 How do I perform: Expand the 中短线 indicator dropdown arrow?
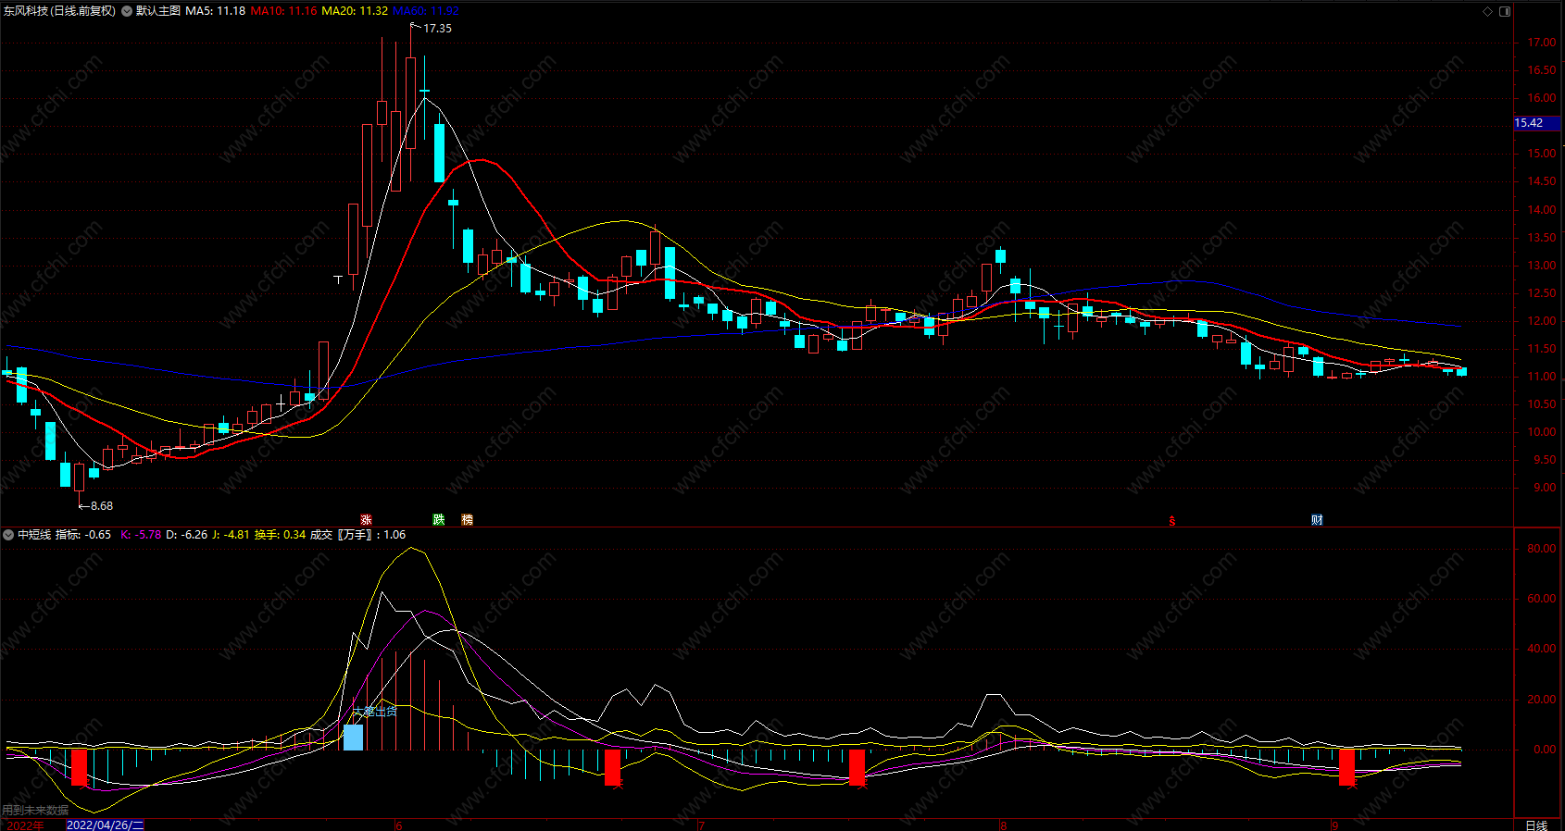coord(8,535)
